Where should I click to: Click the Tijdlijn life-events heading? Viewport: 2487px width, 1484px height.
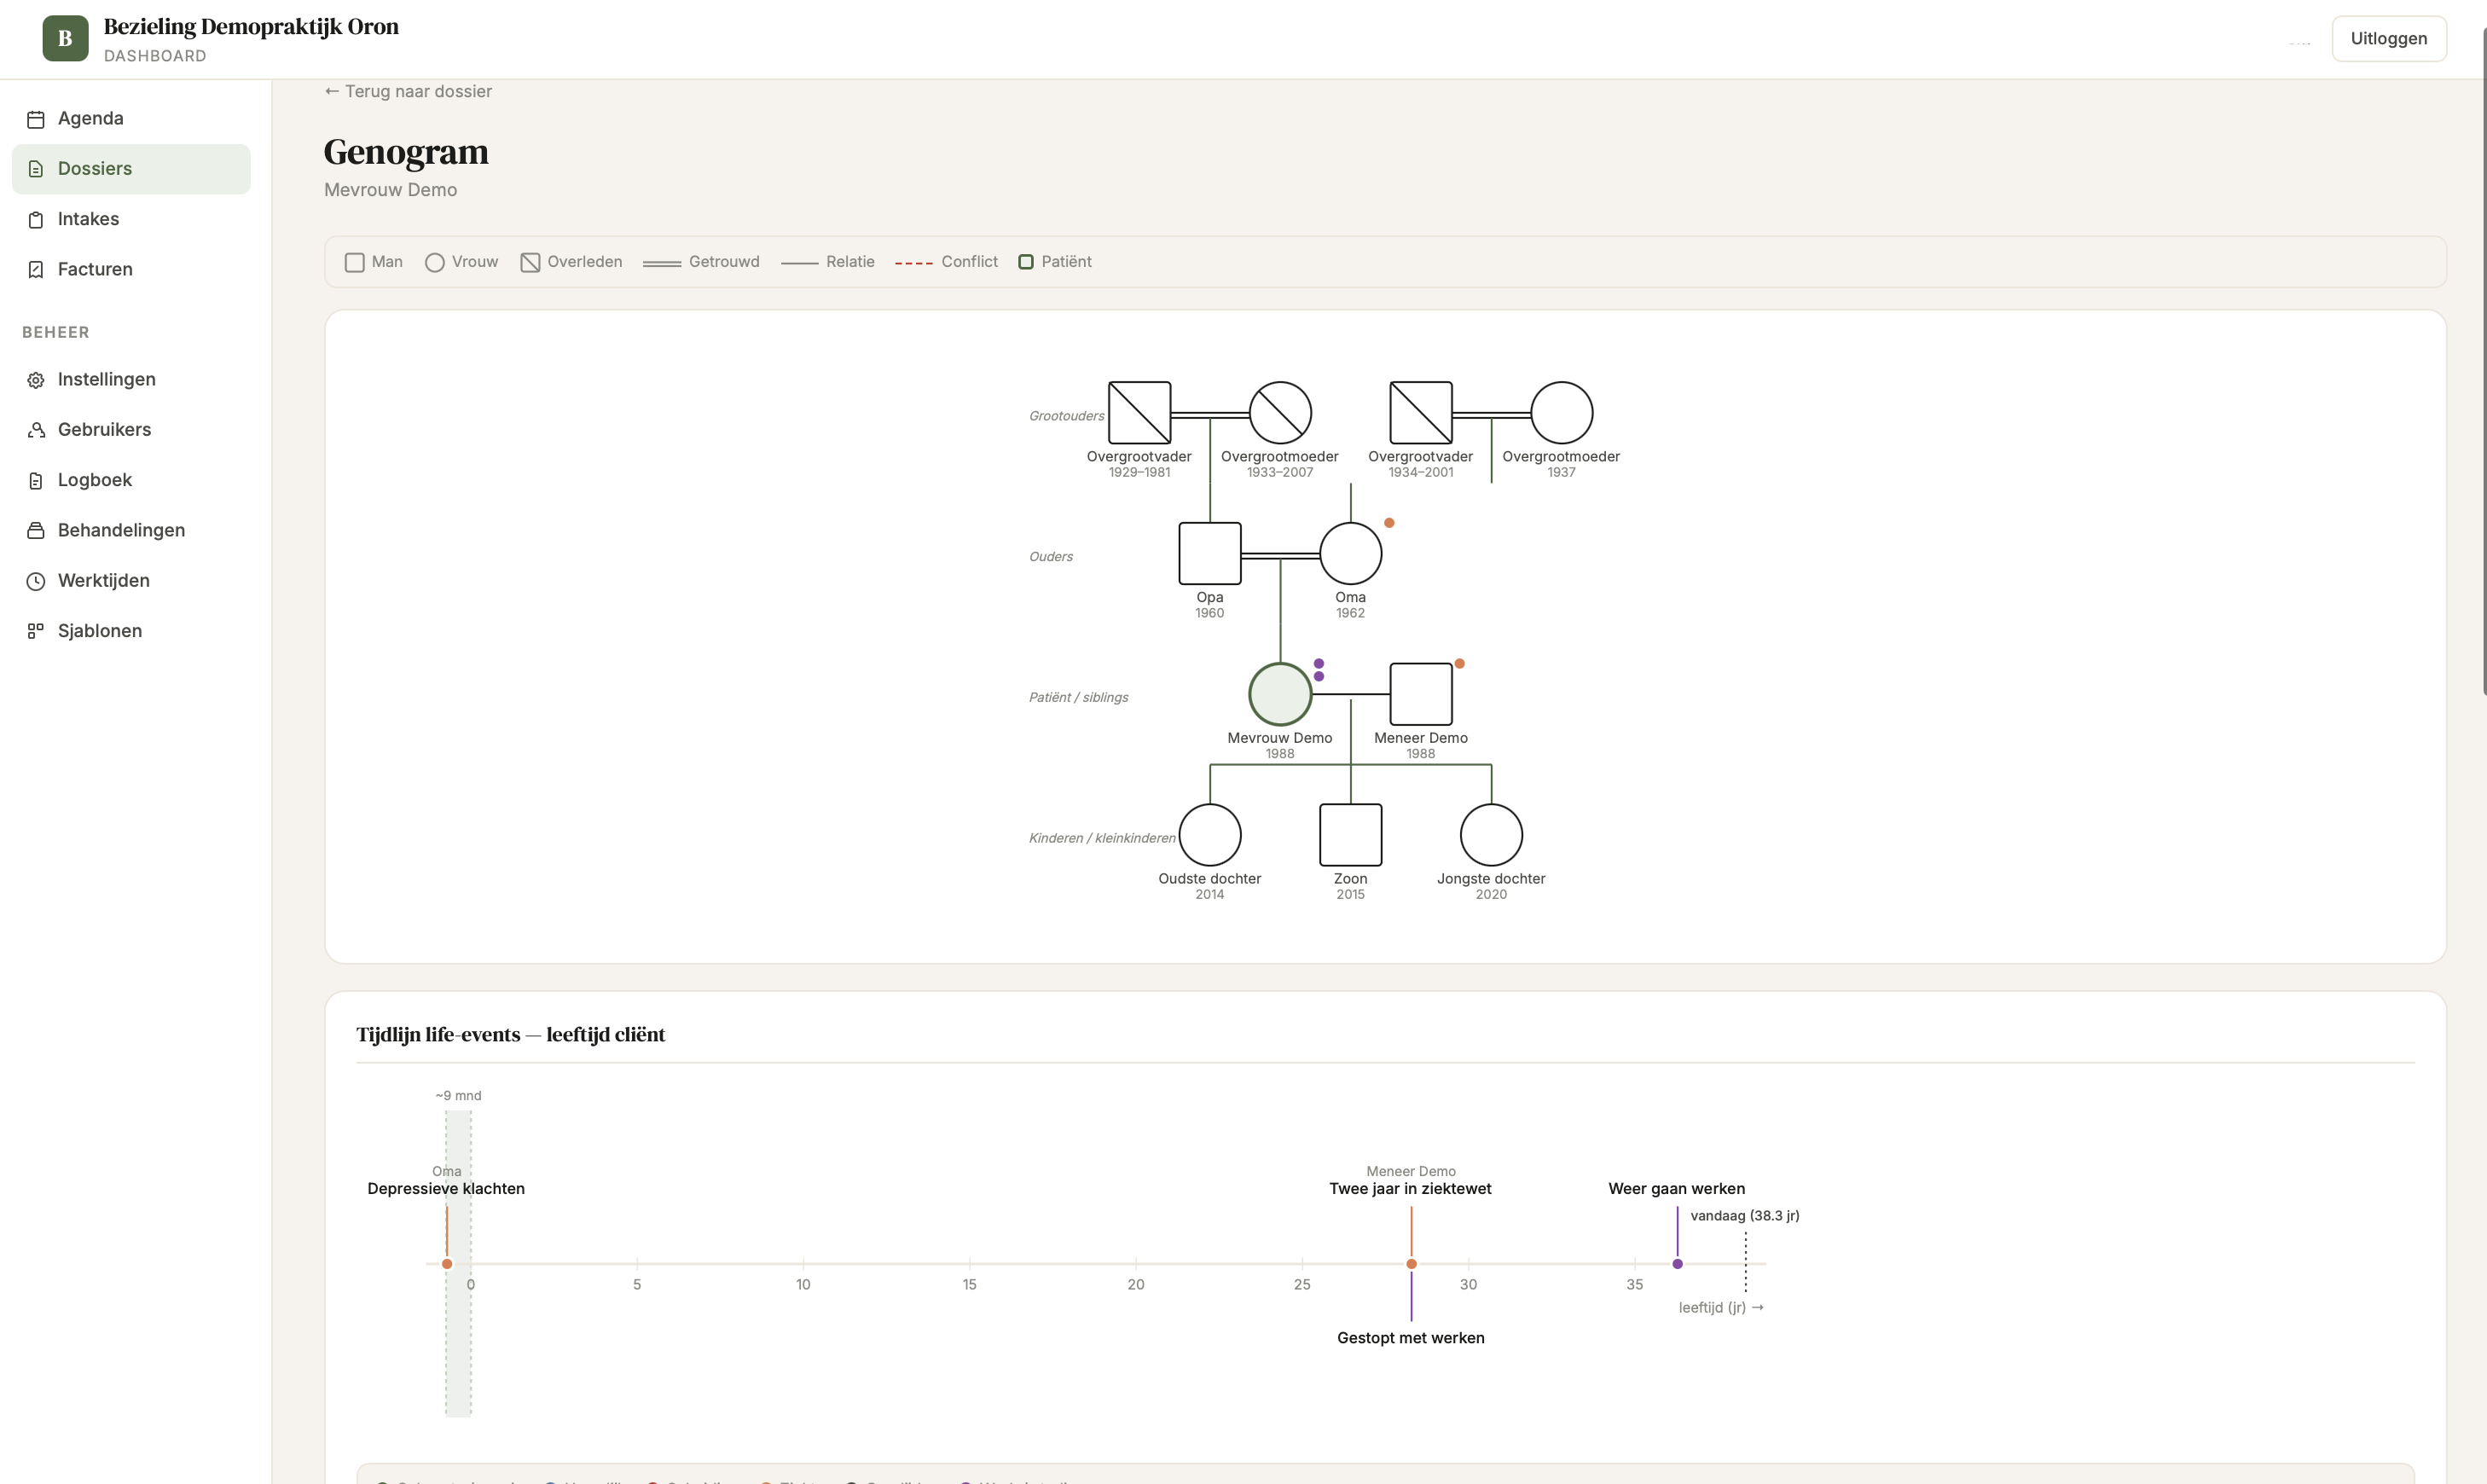pyautogui.click(x=511, y=1035)
